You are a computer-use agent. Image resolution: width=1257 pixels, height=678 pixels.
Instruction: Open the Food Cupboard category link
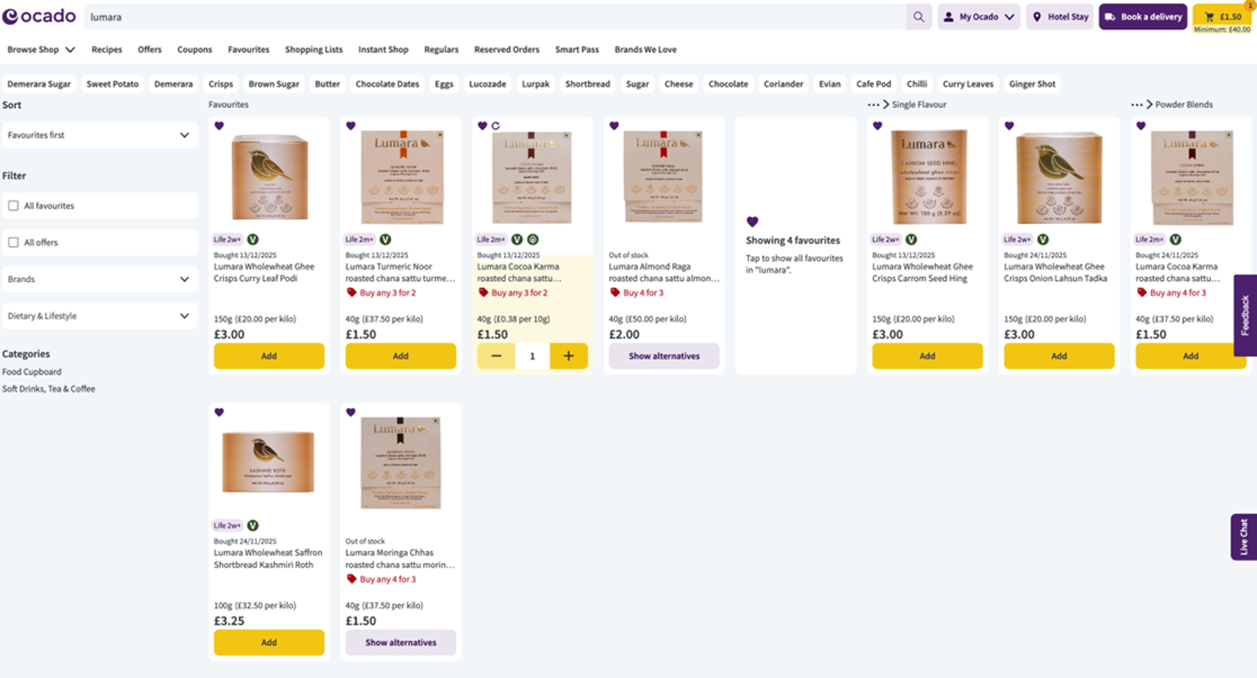click(32, 372)
